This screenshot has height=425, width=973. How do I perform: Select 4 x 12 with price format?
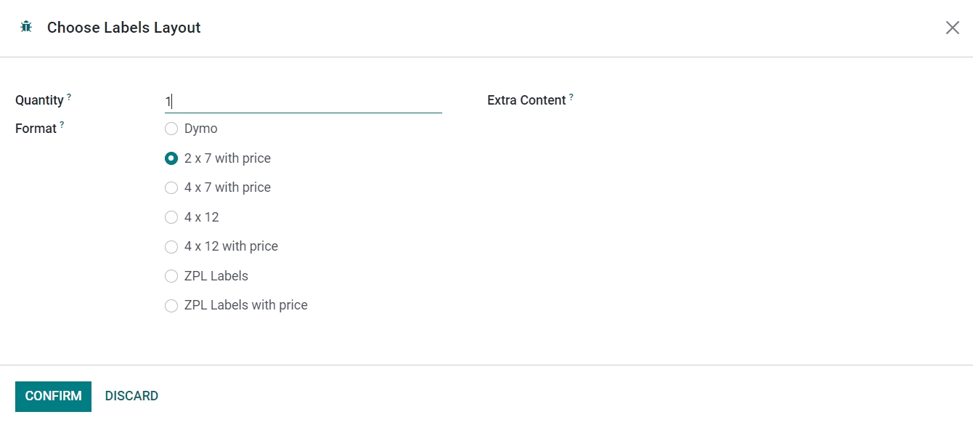click(171, 246)
